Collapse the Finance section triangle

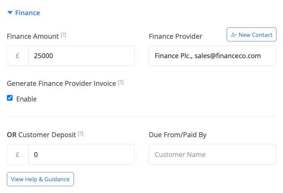[10, 13]
